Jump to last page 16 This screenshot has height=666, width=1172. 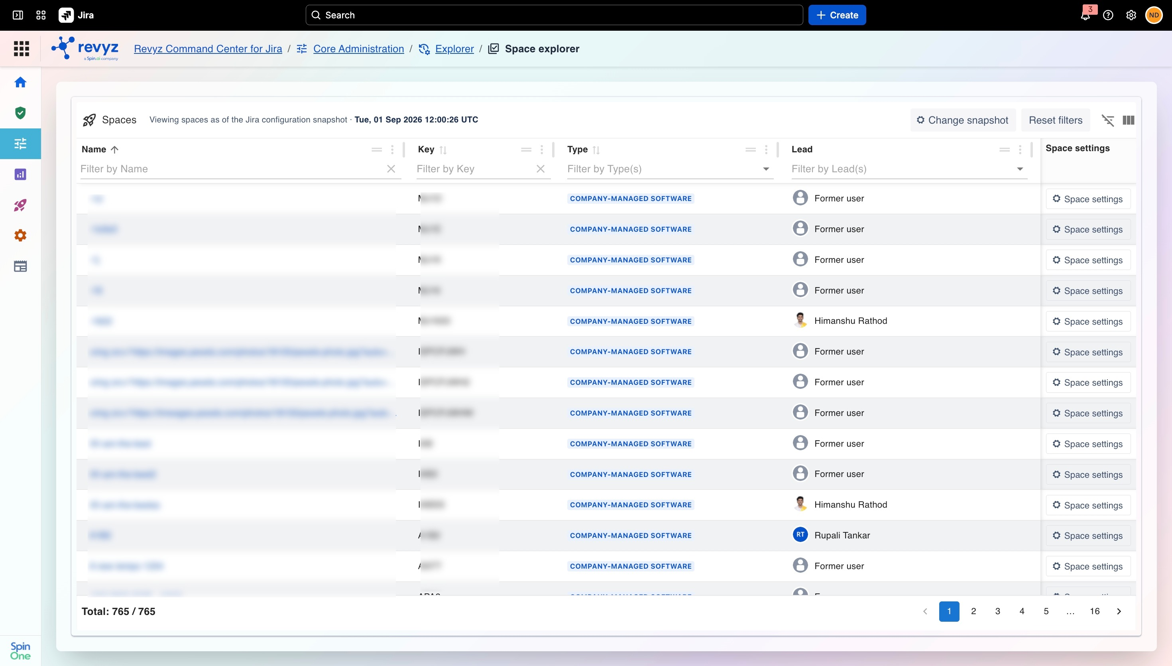(1094, 611)
